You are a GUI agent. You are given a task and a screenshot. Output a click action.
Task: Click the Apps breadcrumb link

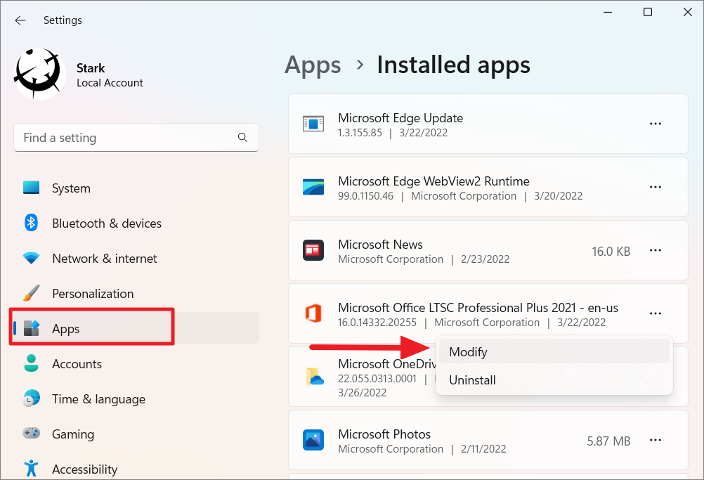click(313, 65)
